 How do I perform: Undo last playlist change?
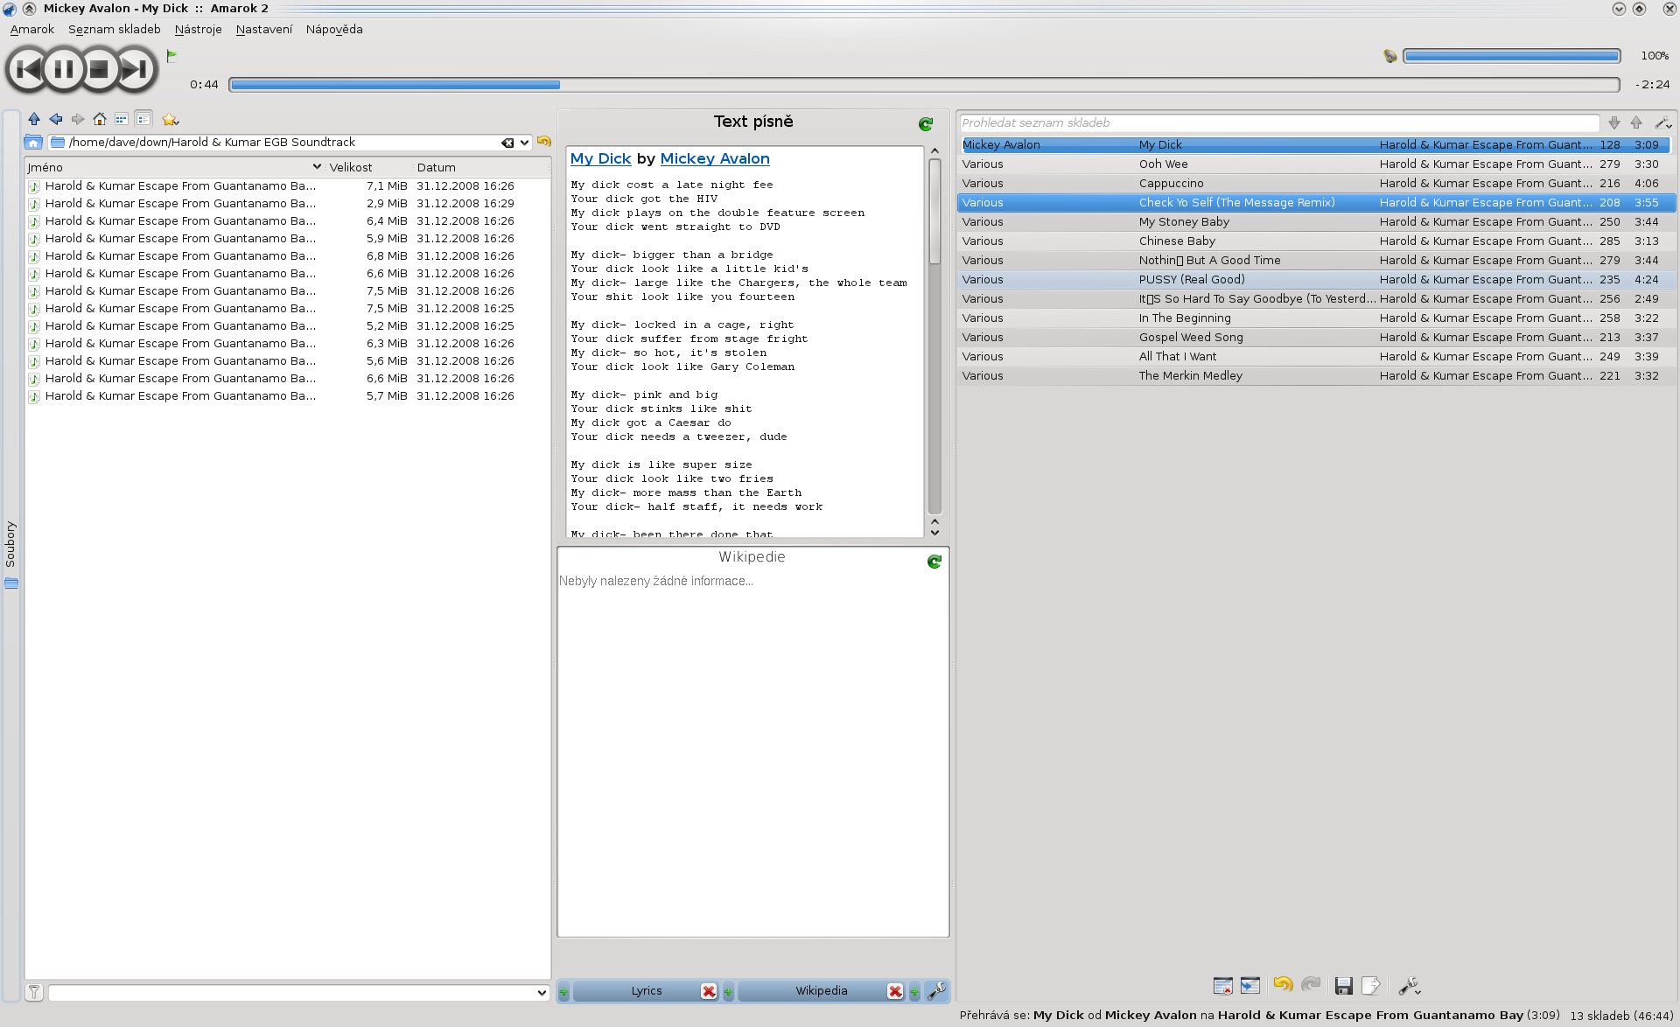tap(1283, 985)
